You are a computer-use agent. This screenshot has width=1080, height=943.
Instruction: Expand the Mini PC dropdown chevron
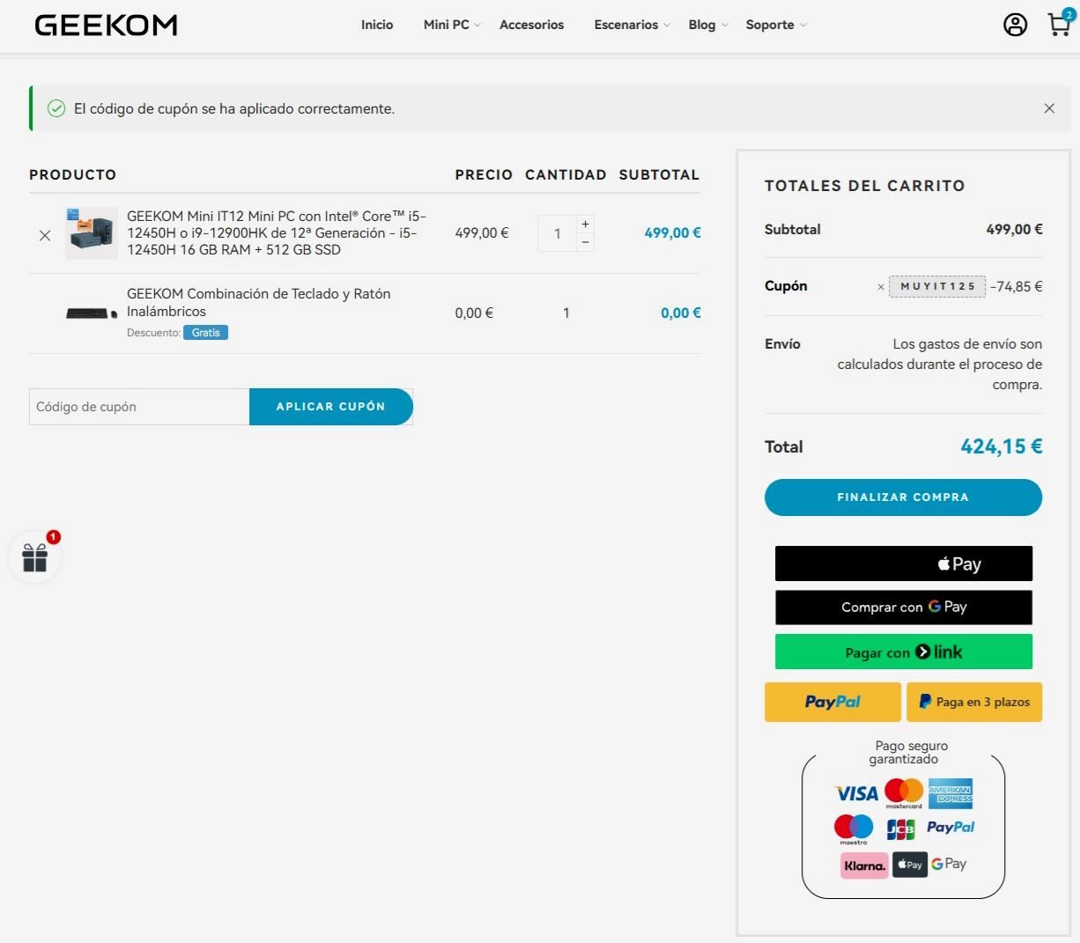click(x=477, y=26)
